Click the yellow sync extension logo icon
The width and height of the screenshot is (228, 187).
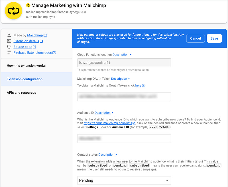click(x=13, y=11)
